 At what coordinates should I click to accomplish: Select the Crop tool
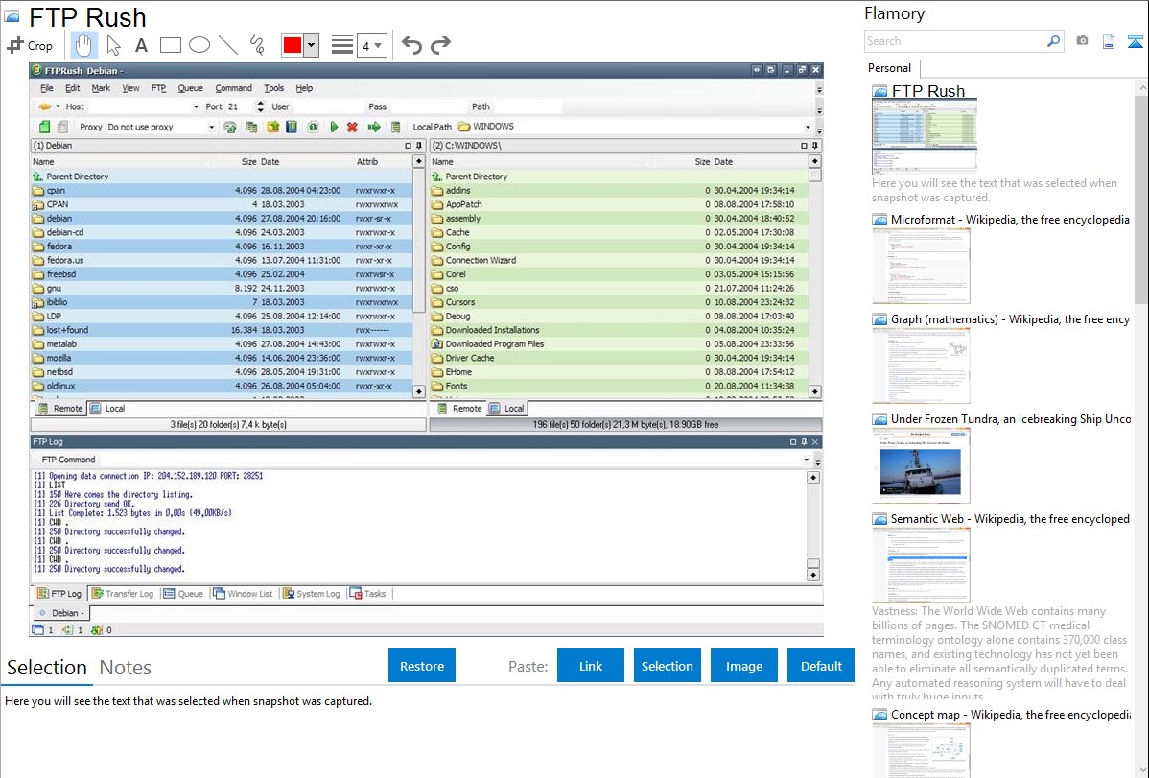(x=30, y=45)
